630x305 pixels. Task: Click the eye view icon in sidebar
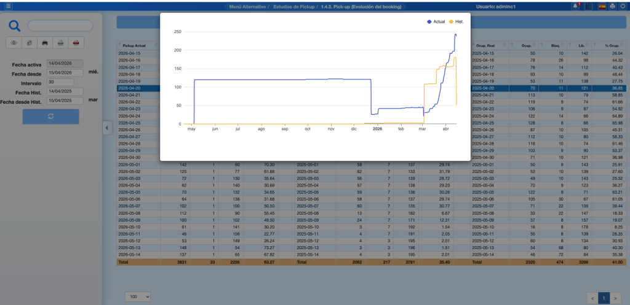pos(14,43)
